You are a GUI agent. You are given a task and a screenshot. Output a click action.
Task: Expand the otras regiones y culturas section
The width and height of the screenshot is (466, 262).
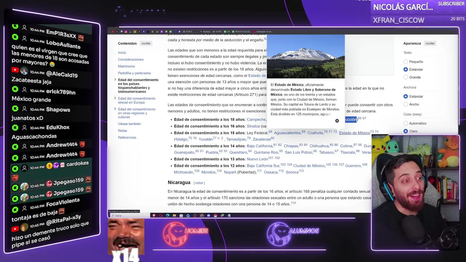click(x=115, y=109)
